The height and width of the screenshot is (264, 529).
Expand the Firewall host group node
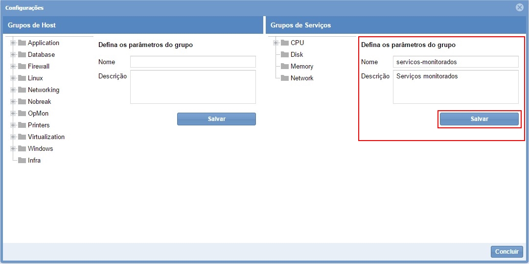tap(13, 66)
